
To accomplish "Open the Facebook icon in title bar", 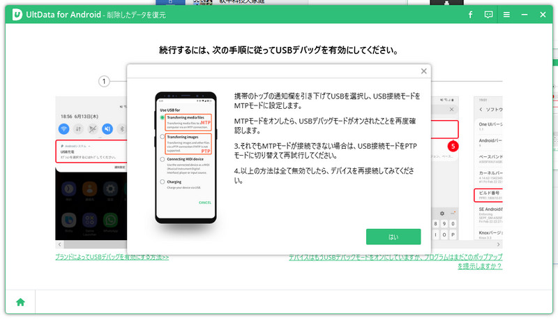I will pos(470,15).
